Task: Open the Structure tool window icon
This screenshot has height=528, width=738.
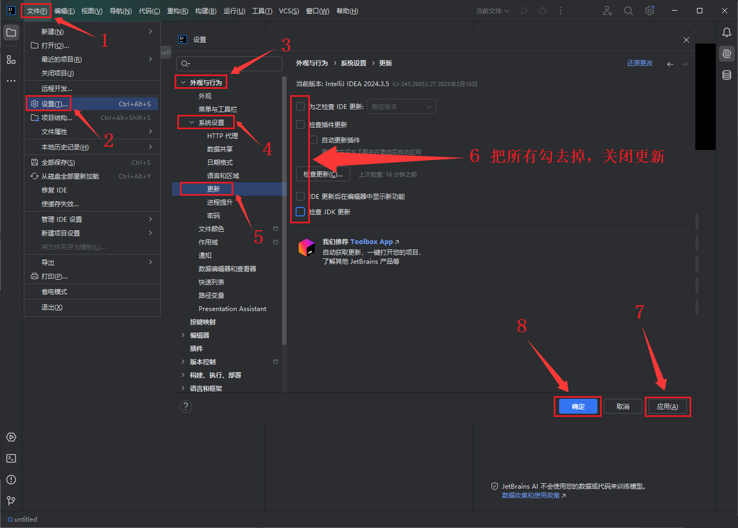Action: click(x=11, y=60)
